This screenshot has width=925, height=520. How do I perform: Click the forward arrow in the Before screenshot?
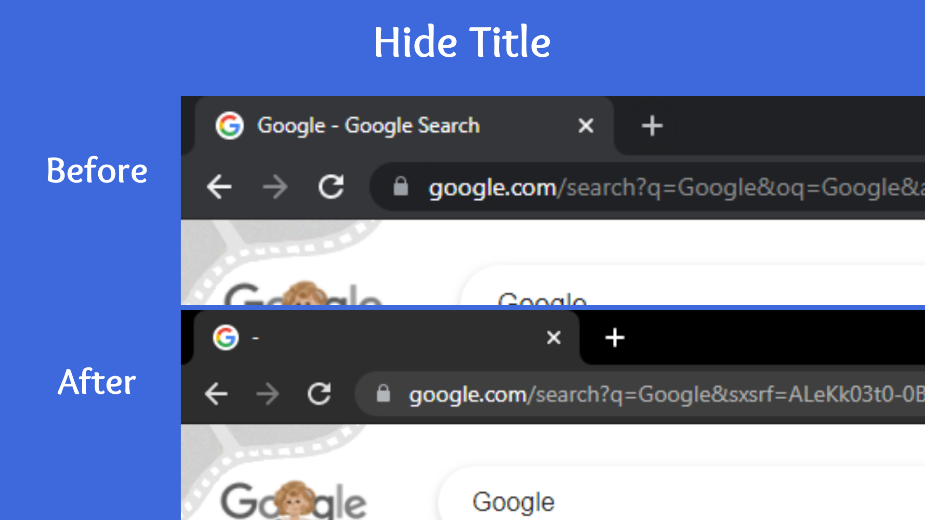(x=276, y=188)
